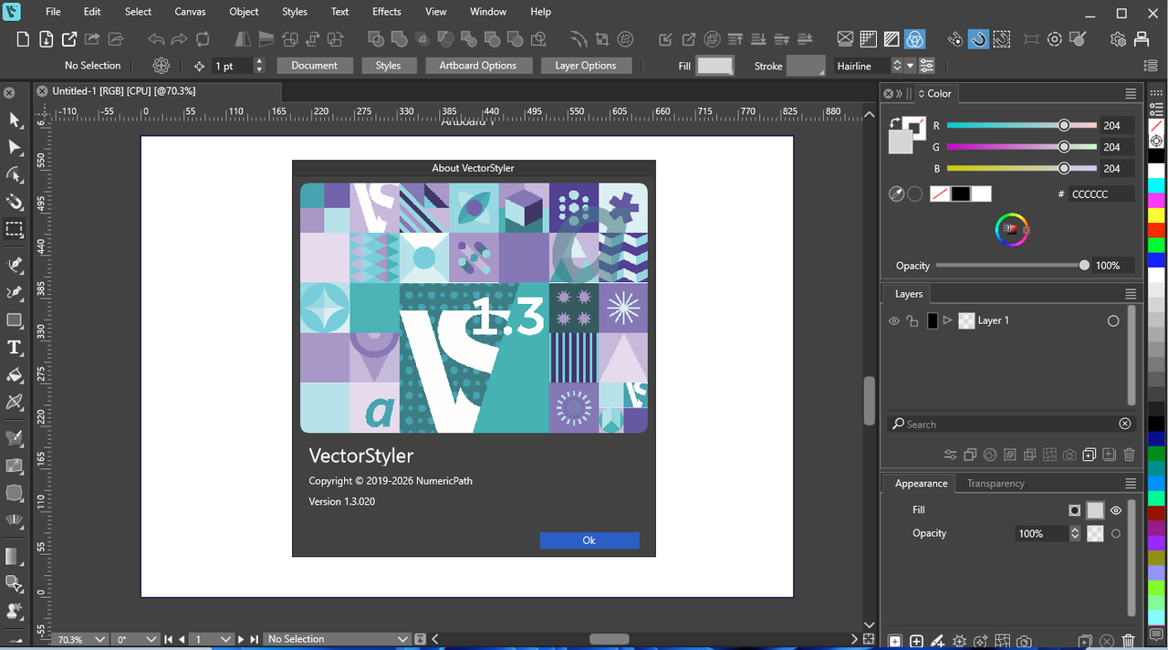Toggle visibility eye of Layer 1
The image size is (1168, 650).
click(894, 320)
